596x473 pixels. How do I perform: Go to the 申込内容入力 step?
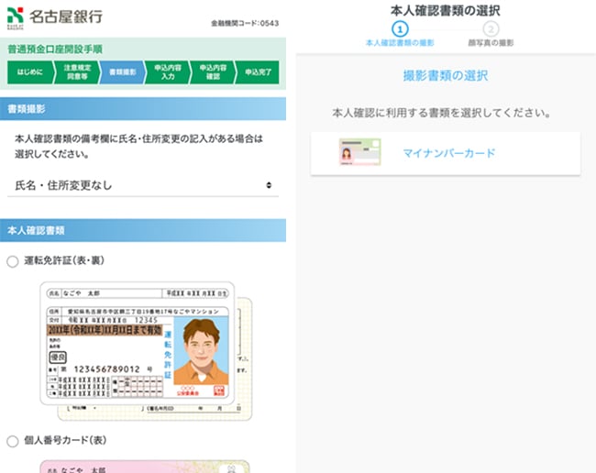166,73
